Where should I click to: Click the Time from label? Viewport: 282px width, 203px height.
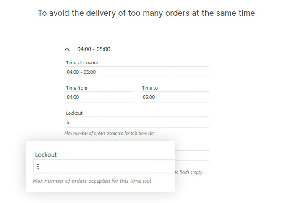[x=77, y=88]
